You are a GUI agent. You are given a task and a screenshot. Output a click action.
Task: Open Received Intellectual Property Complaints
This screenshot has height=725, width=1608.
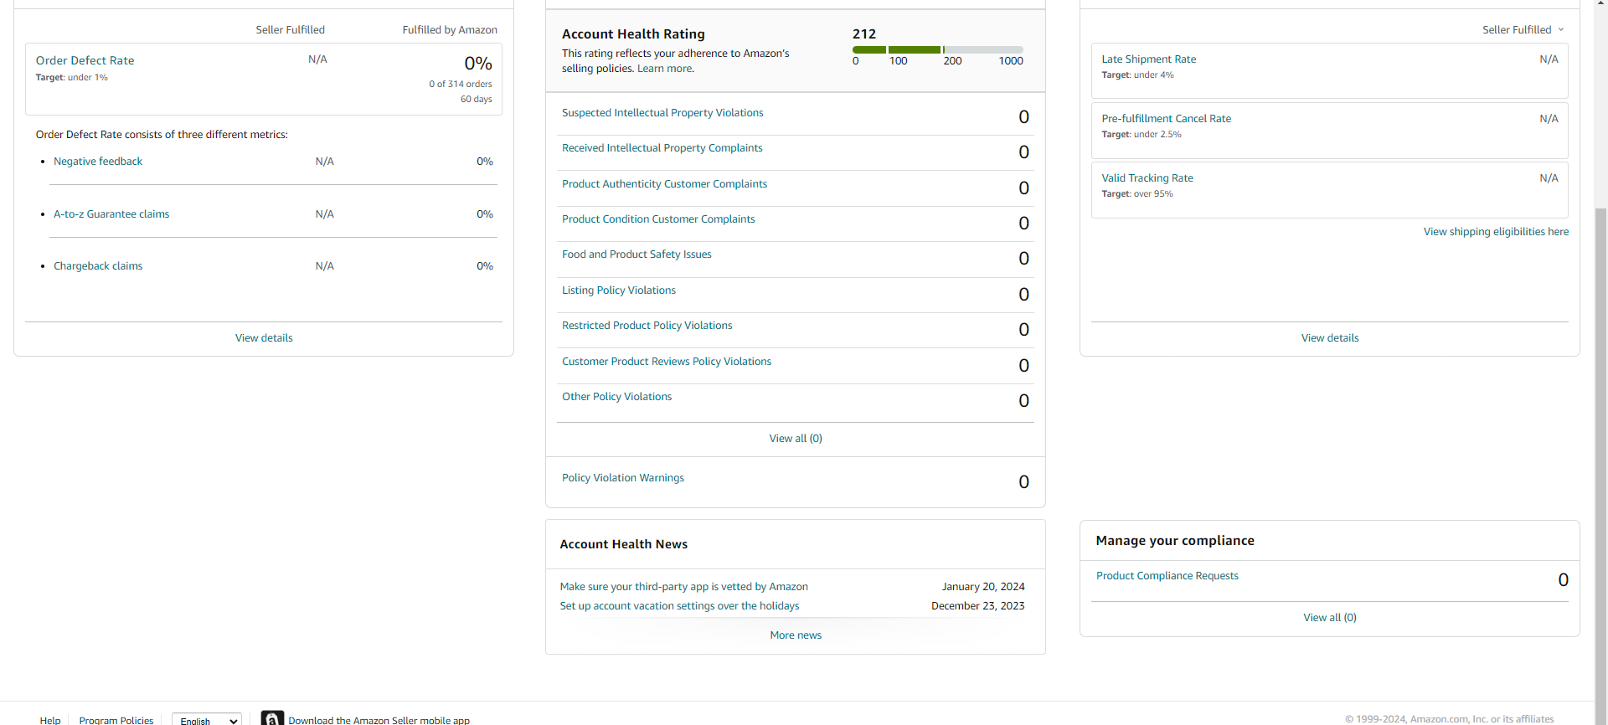[x=662, y=147]
